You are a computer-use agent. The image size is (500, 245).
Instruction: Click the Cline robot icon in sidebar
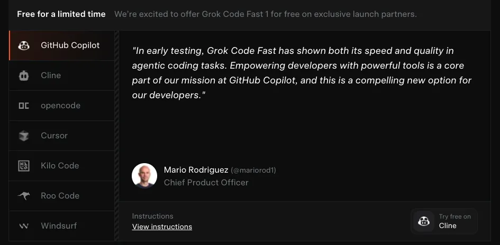click(24, 76)
